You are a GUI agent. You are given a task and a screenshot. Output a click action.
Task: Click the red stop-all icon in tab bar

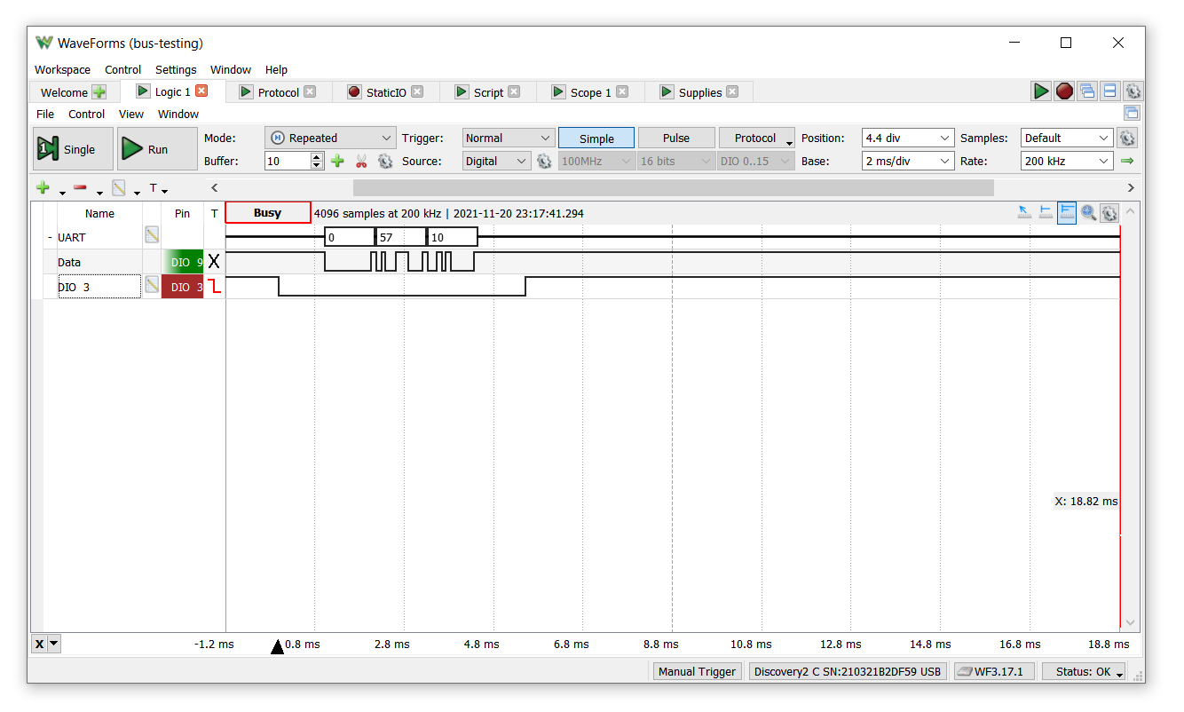1064,91
